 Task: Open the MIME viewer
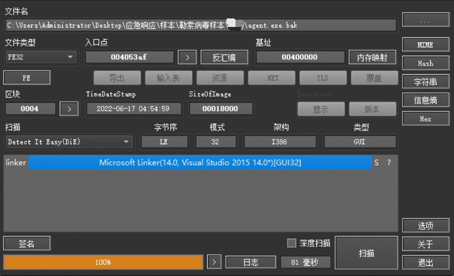(x=425, y=45)
